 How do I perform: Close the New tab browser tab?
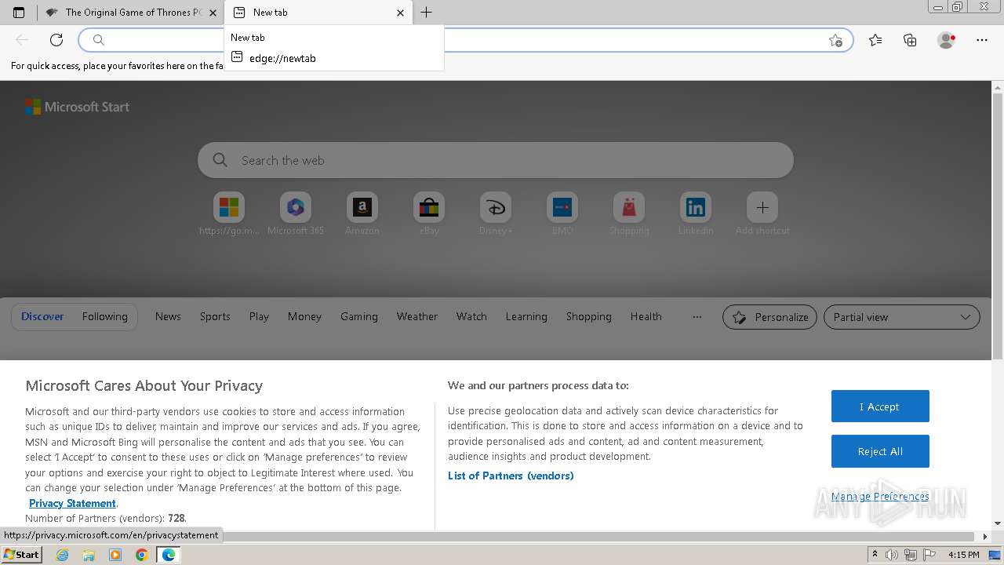point(400,13)
